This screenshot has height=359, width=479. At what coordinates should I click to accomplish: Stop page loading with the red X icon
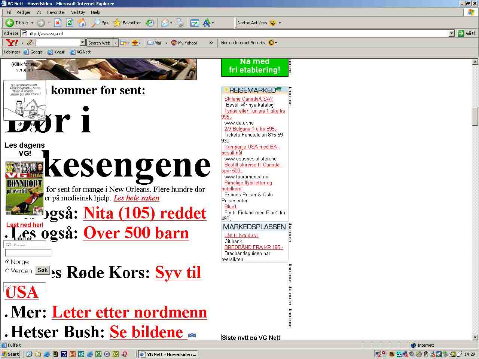(x=58, y=23)
